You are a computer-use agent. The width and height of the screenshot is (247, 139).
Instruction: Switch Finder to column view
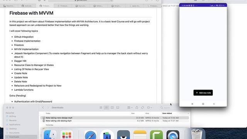pyautogui.click(x=112, y=108)
